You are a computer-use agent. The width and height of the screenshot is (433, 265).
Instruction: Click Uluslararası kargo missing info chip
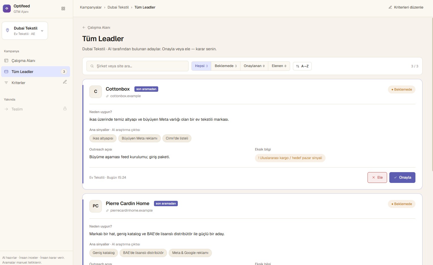coord(290,158)
